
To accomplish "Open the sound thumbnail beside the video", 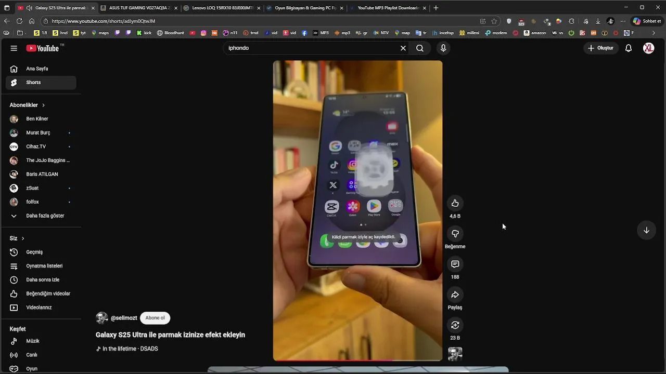I will 455,354.
